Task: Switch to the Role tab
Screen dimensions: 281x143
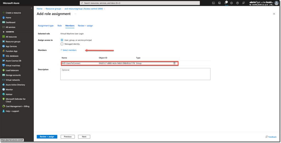Action: 60,25
